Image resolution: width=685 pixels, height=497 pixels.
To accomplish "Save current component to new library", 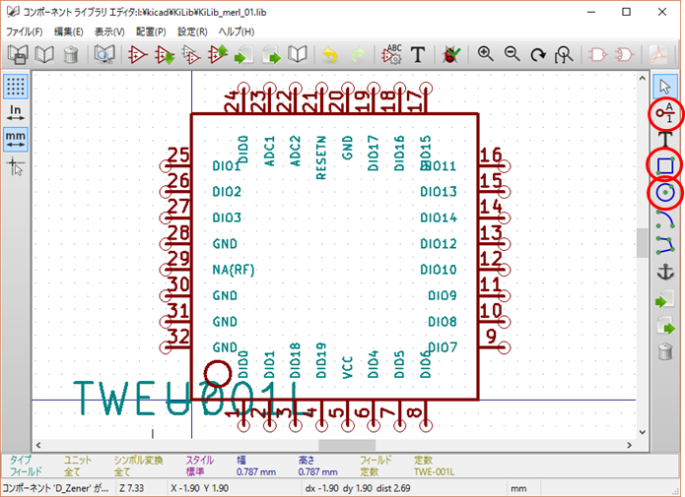I will (298, 55).
